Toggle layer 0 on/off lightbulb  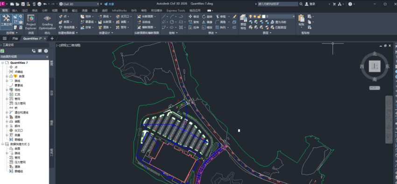[251, 16]
